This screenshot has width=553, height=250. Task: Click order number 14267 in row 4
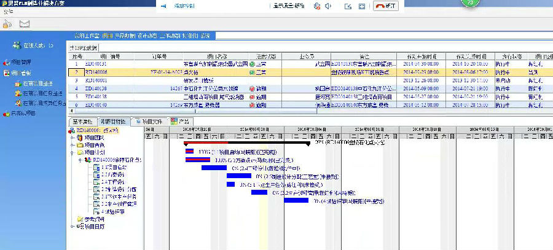[176, 89]
